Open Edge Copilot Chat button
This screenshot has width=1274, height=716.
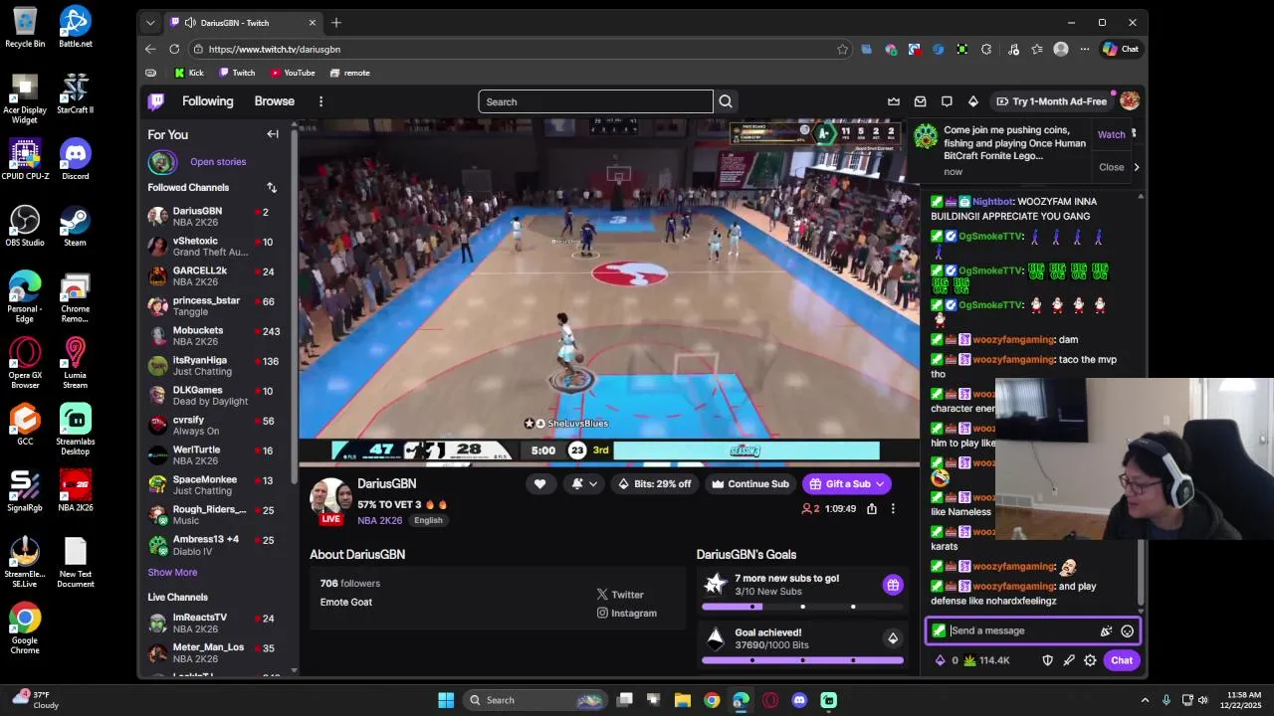(x=1121, y=49)
